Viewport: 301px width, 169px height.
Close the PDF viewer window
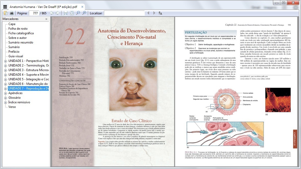pyautogui.click(x=293, y=3)
